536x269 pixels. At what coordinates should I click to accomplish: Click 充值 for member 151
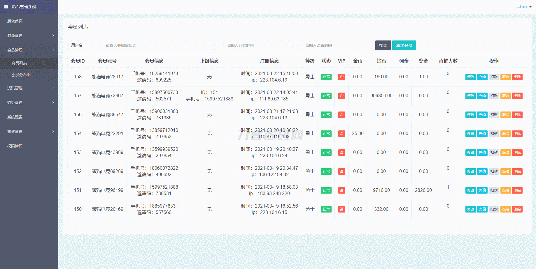[x=482, y=190]
